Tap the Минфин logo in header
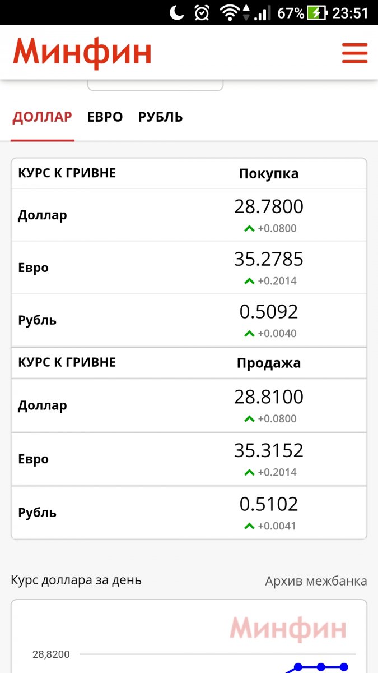Viewport: 378px width, 673px height. 82,53
